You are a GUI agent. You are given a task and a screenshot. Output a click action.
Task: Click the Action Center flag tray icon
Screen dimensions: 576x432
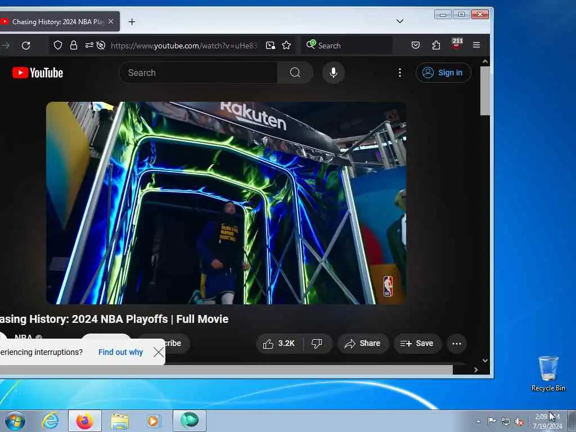click(492, 421)
